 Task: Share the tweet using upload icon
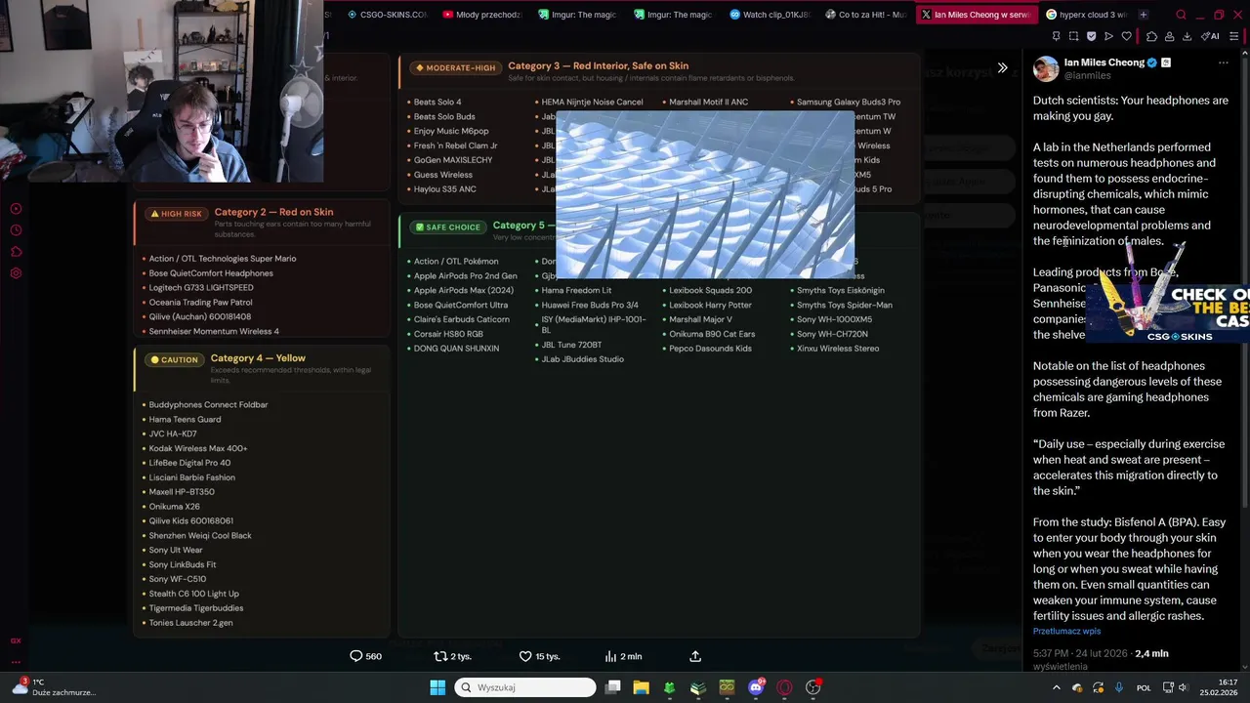[695, 656]
